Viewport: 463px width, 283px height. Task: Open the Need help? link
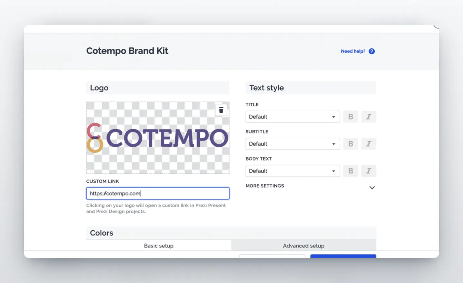(353, 51)
